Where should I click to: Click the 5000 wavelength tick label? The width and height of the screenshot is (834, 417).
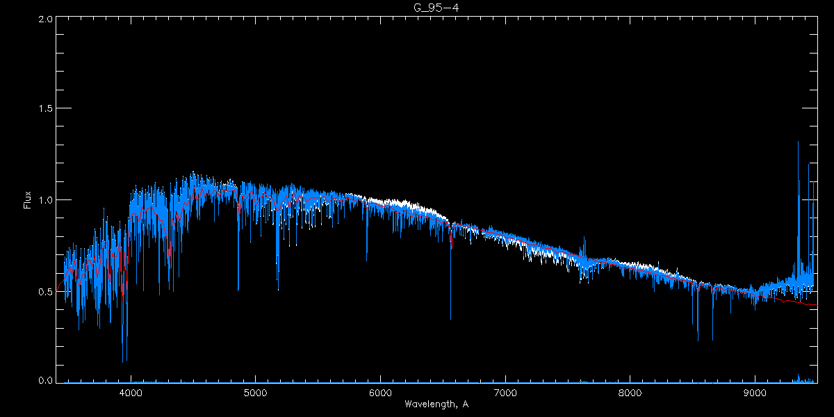tap(255, 393)
